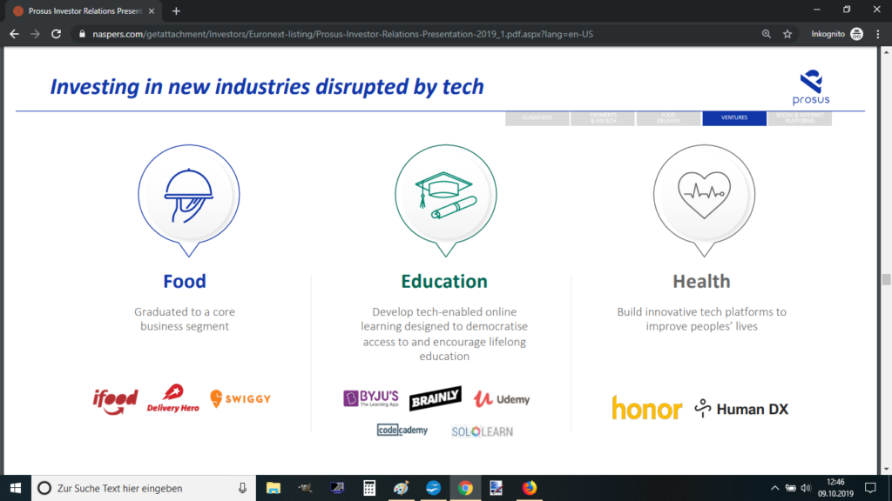Show hidden system tray icons

tap(774, 488)
